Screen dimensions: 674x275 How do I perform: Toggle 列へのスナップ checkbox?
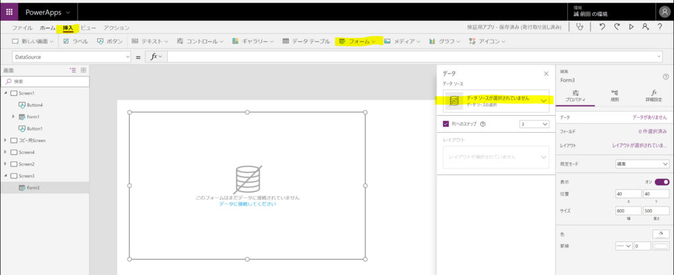(446, 124)
